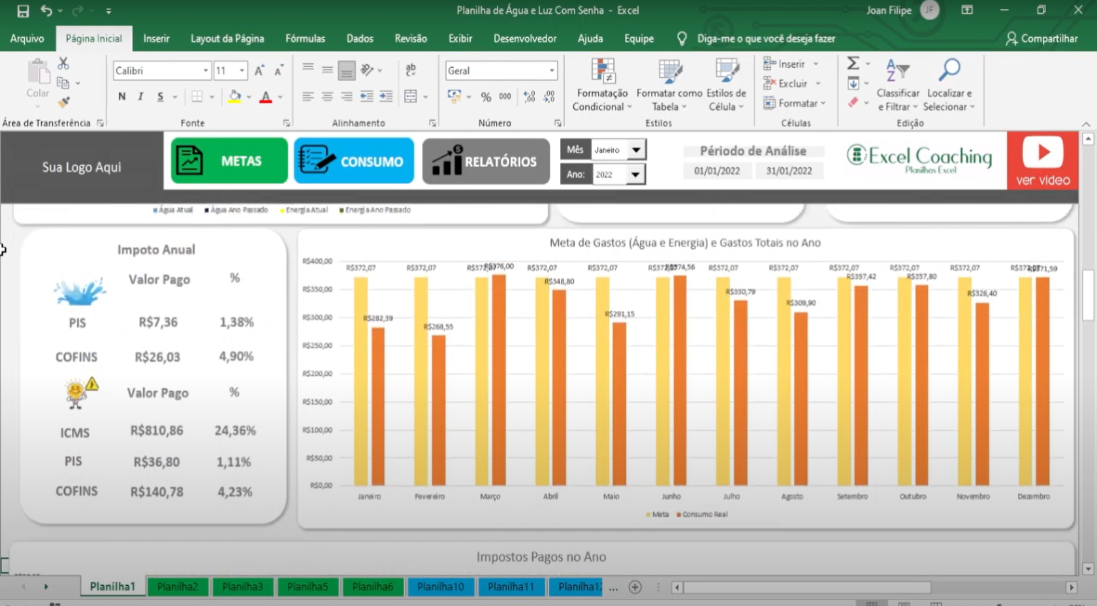
Task: Open the font size 11 dropdown
Action: point(242,71)
